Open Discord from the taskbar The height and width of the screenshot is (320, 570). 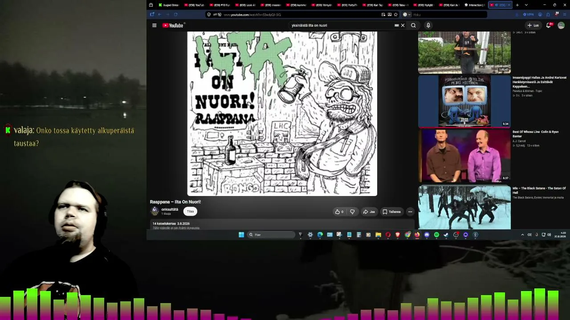427,235
